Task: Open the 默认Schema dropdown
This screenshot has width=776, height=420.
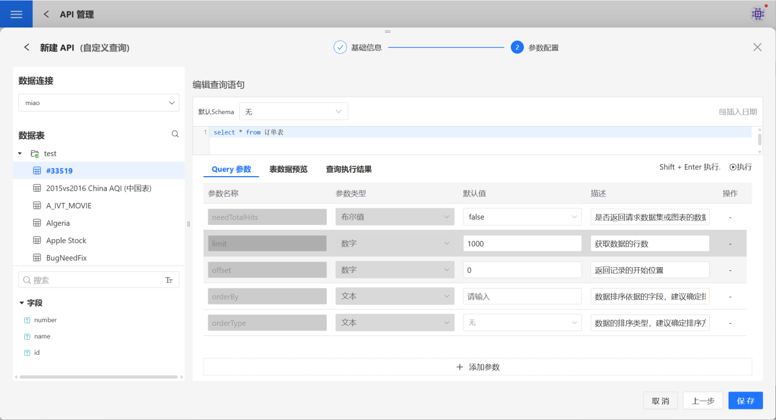Action: click(x=294, y=111)
